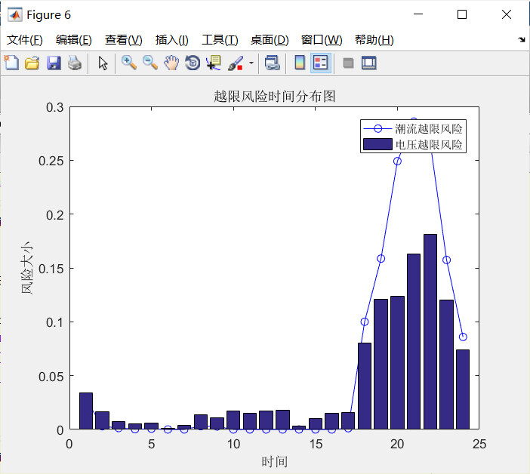Close the Figure 6 window
The height and width of the screenshot is (474, 530).
507,14
